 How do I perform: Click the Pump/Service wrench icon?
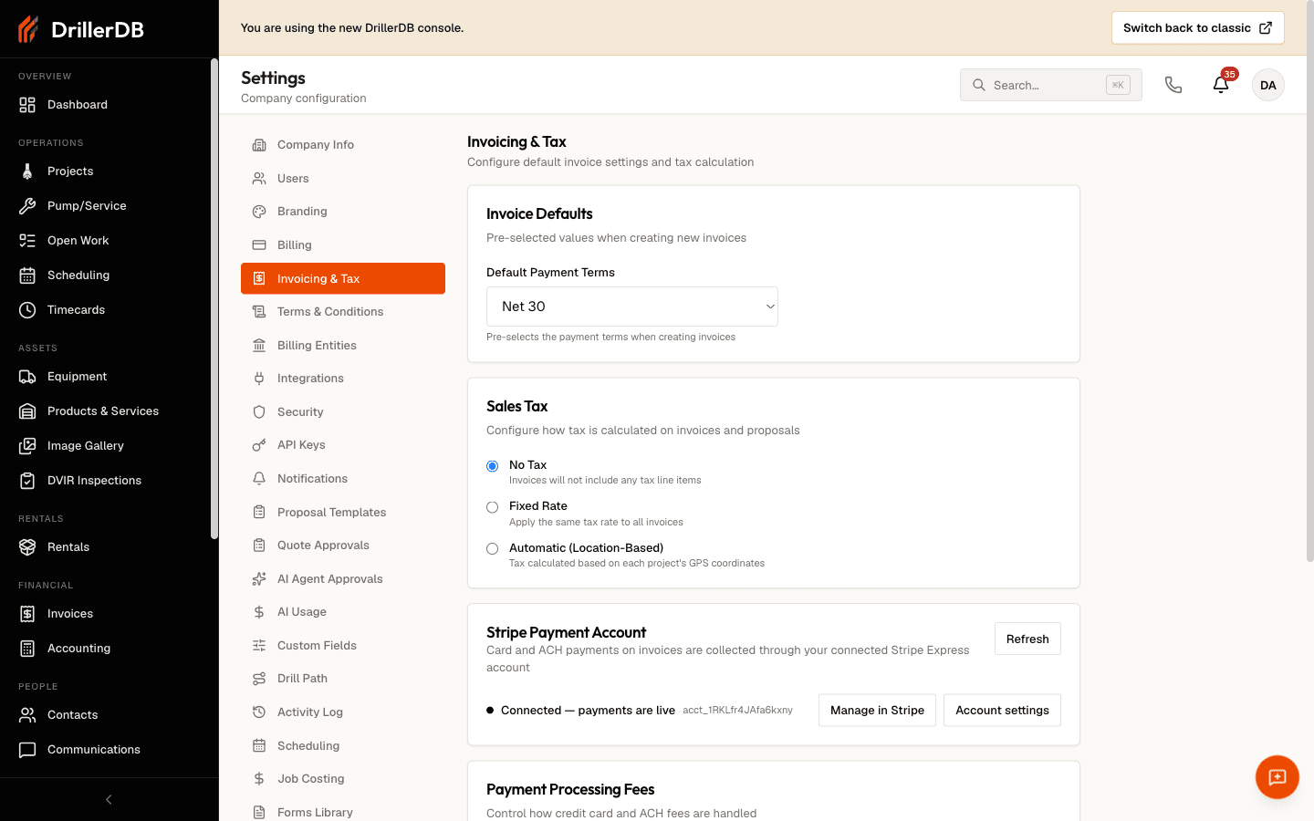coord(27,206)
